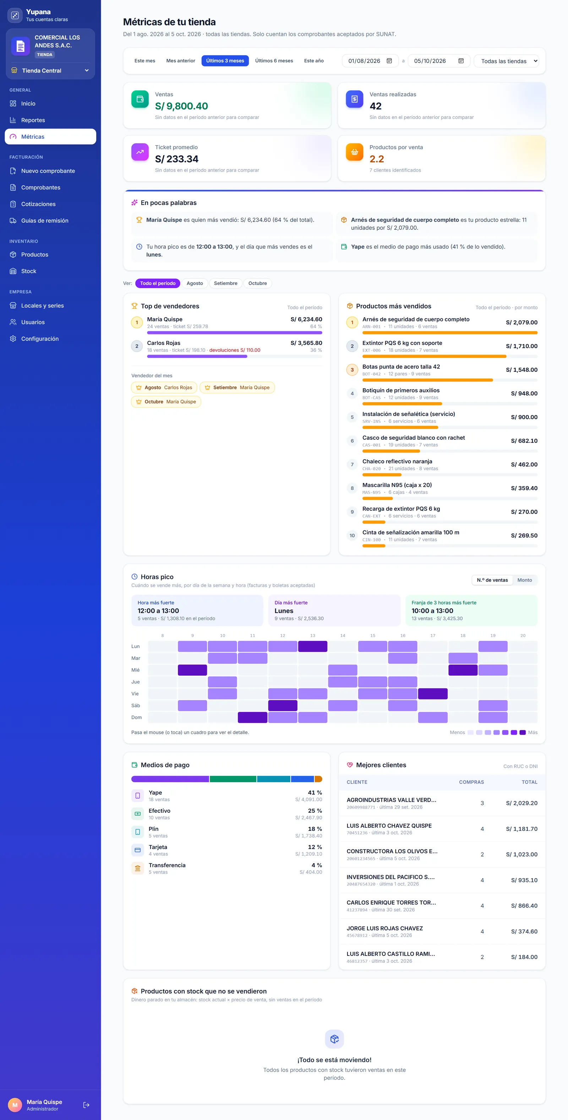Switch Horas pico view to N.º de ventas

tap(492, 580)
